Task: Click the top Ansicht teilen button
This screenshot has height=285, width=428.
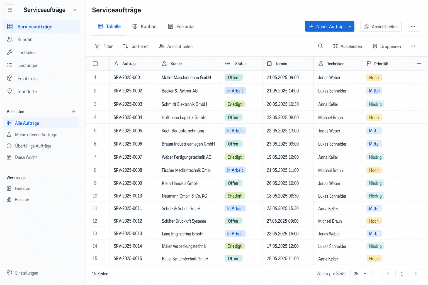Action: click(x=381, y=26)
